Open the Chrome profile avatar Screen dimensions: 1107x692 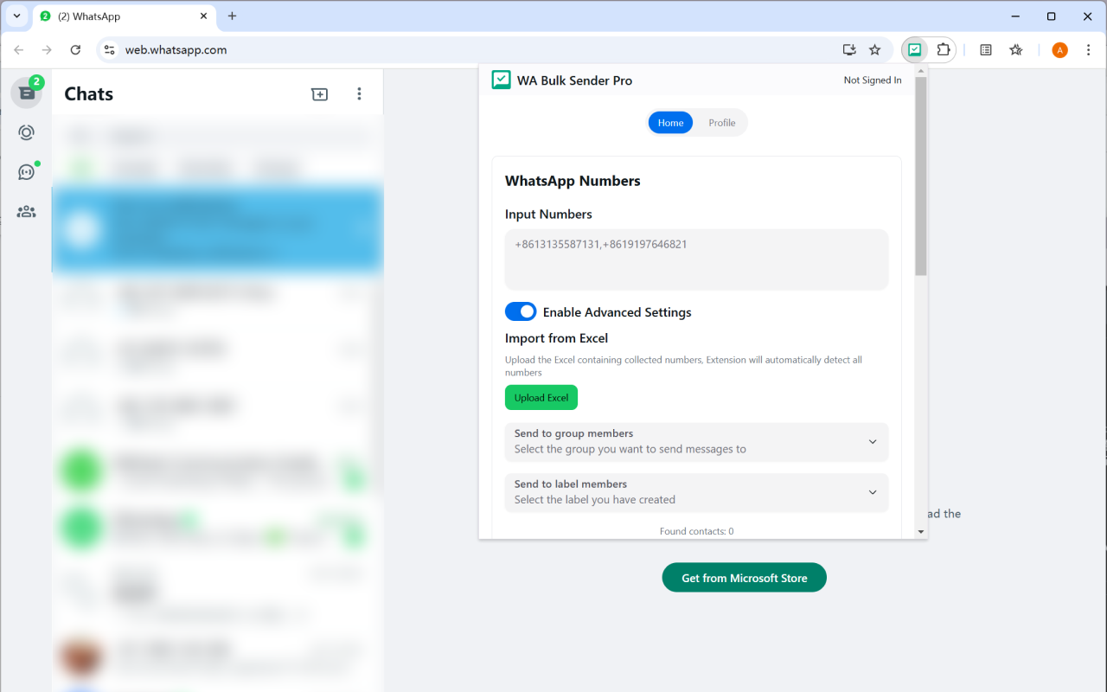tap(1059, 50)
